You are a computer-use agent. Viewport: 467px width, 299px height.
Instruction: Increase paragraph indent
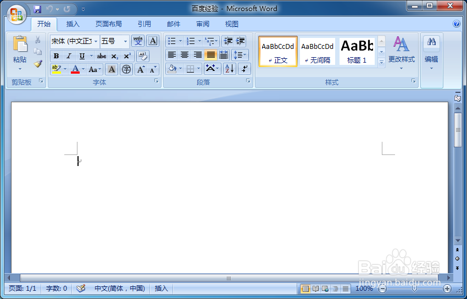click(240, 41)
